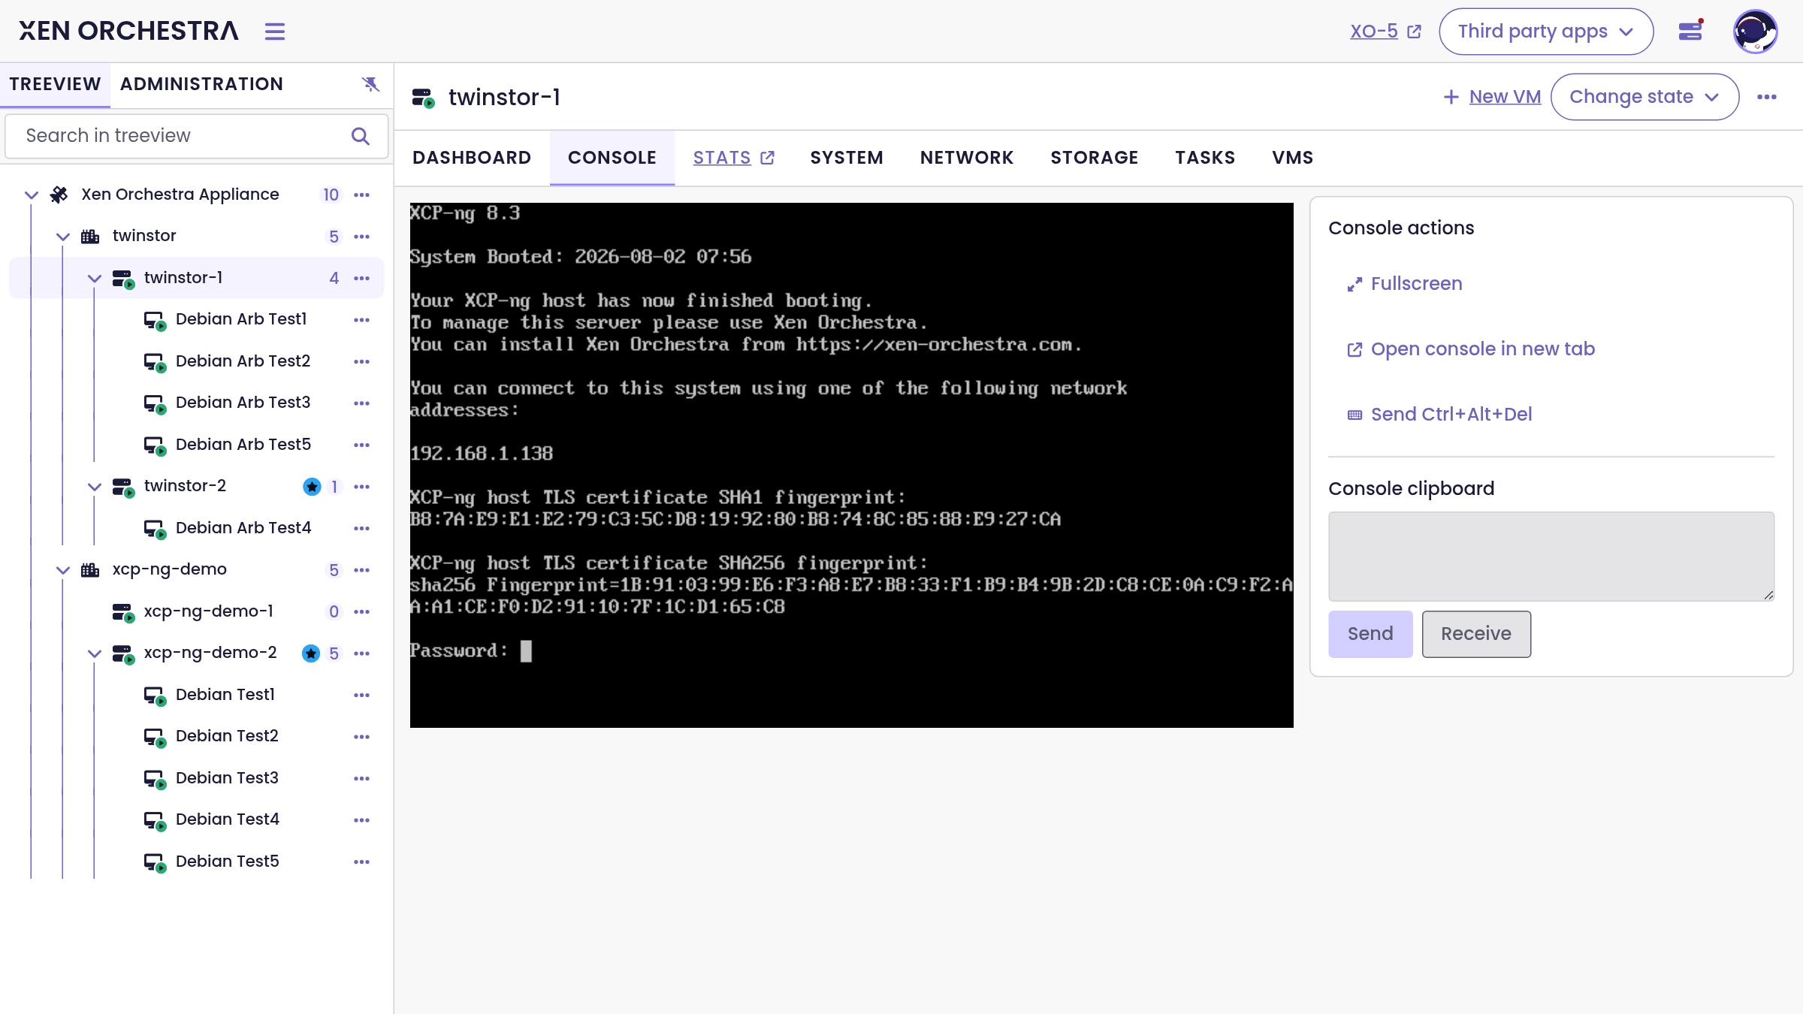The width and height of the screenshot is (1803, 1014).
Task: Open the Tasks tab
Action: click(x=1205, y=158)
